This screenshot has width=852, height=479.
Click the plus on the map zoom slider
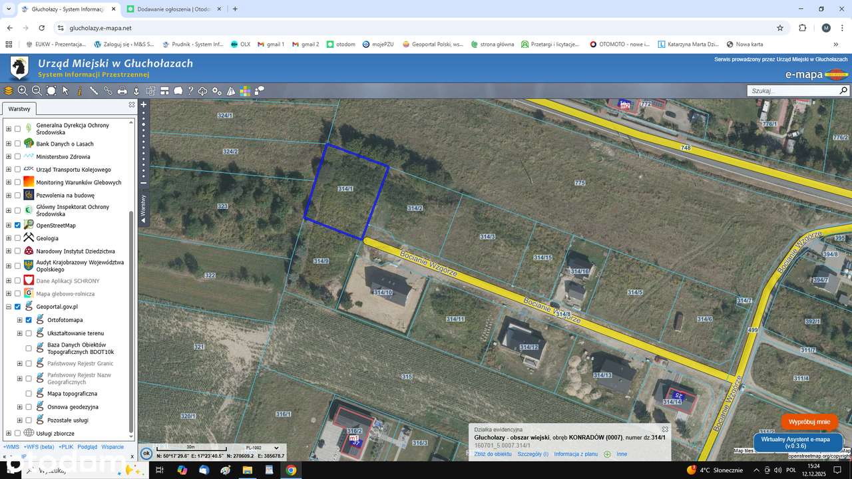click(143, 104)
